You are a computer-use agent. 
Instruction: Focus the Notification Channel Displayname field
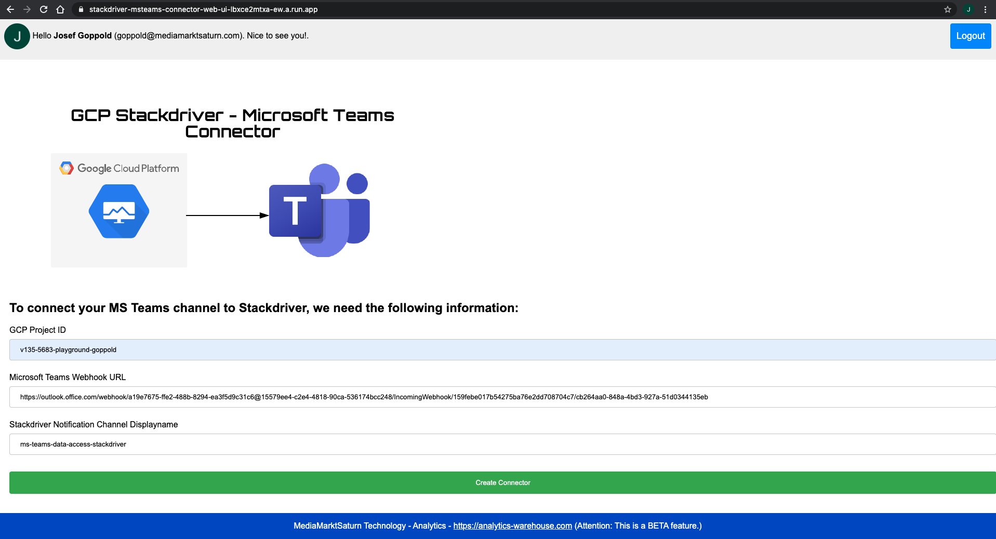pyautogui.click(x=502, y=444)
